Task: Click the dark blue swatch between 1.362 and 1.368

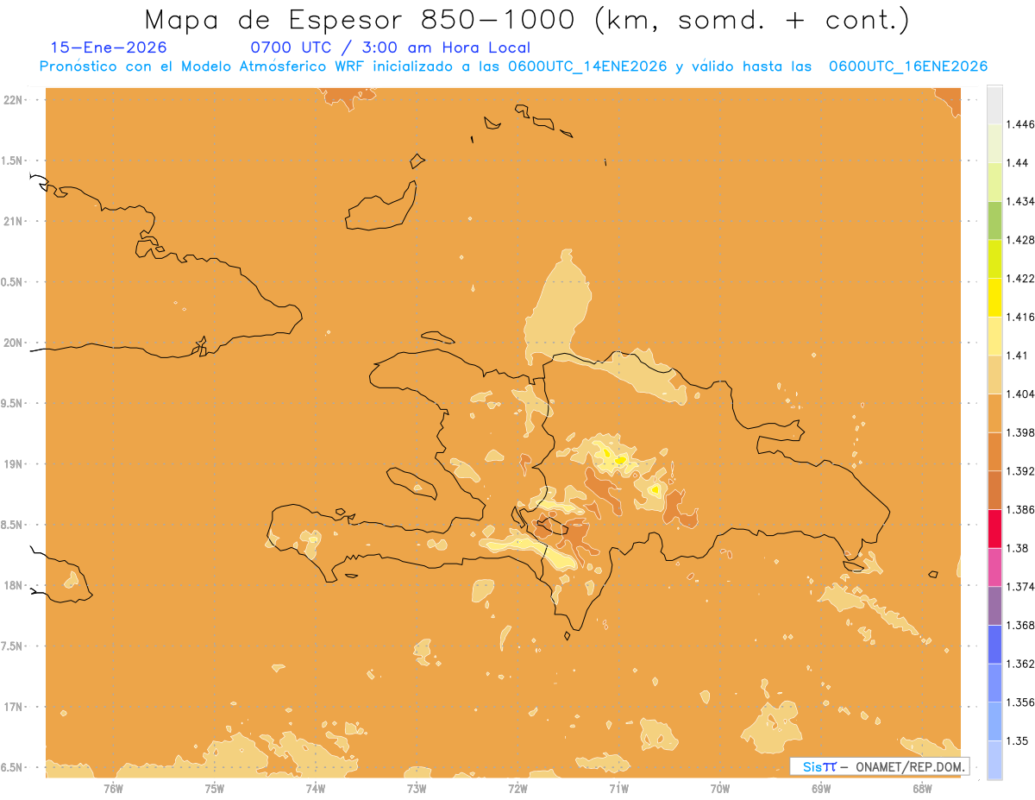Action: 994,644
